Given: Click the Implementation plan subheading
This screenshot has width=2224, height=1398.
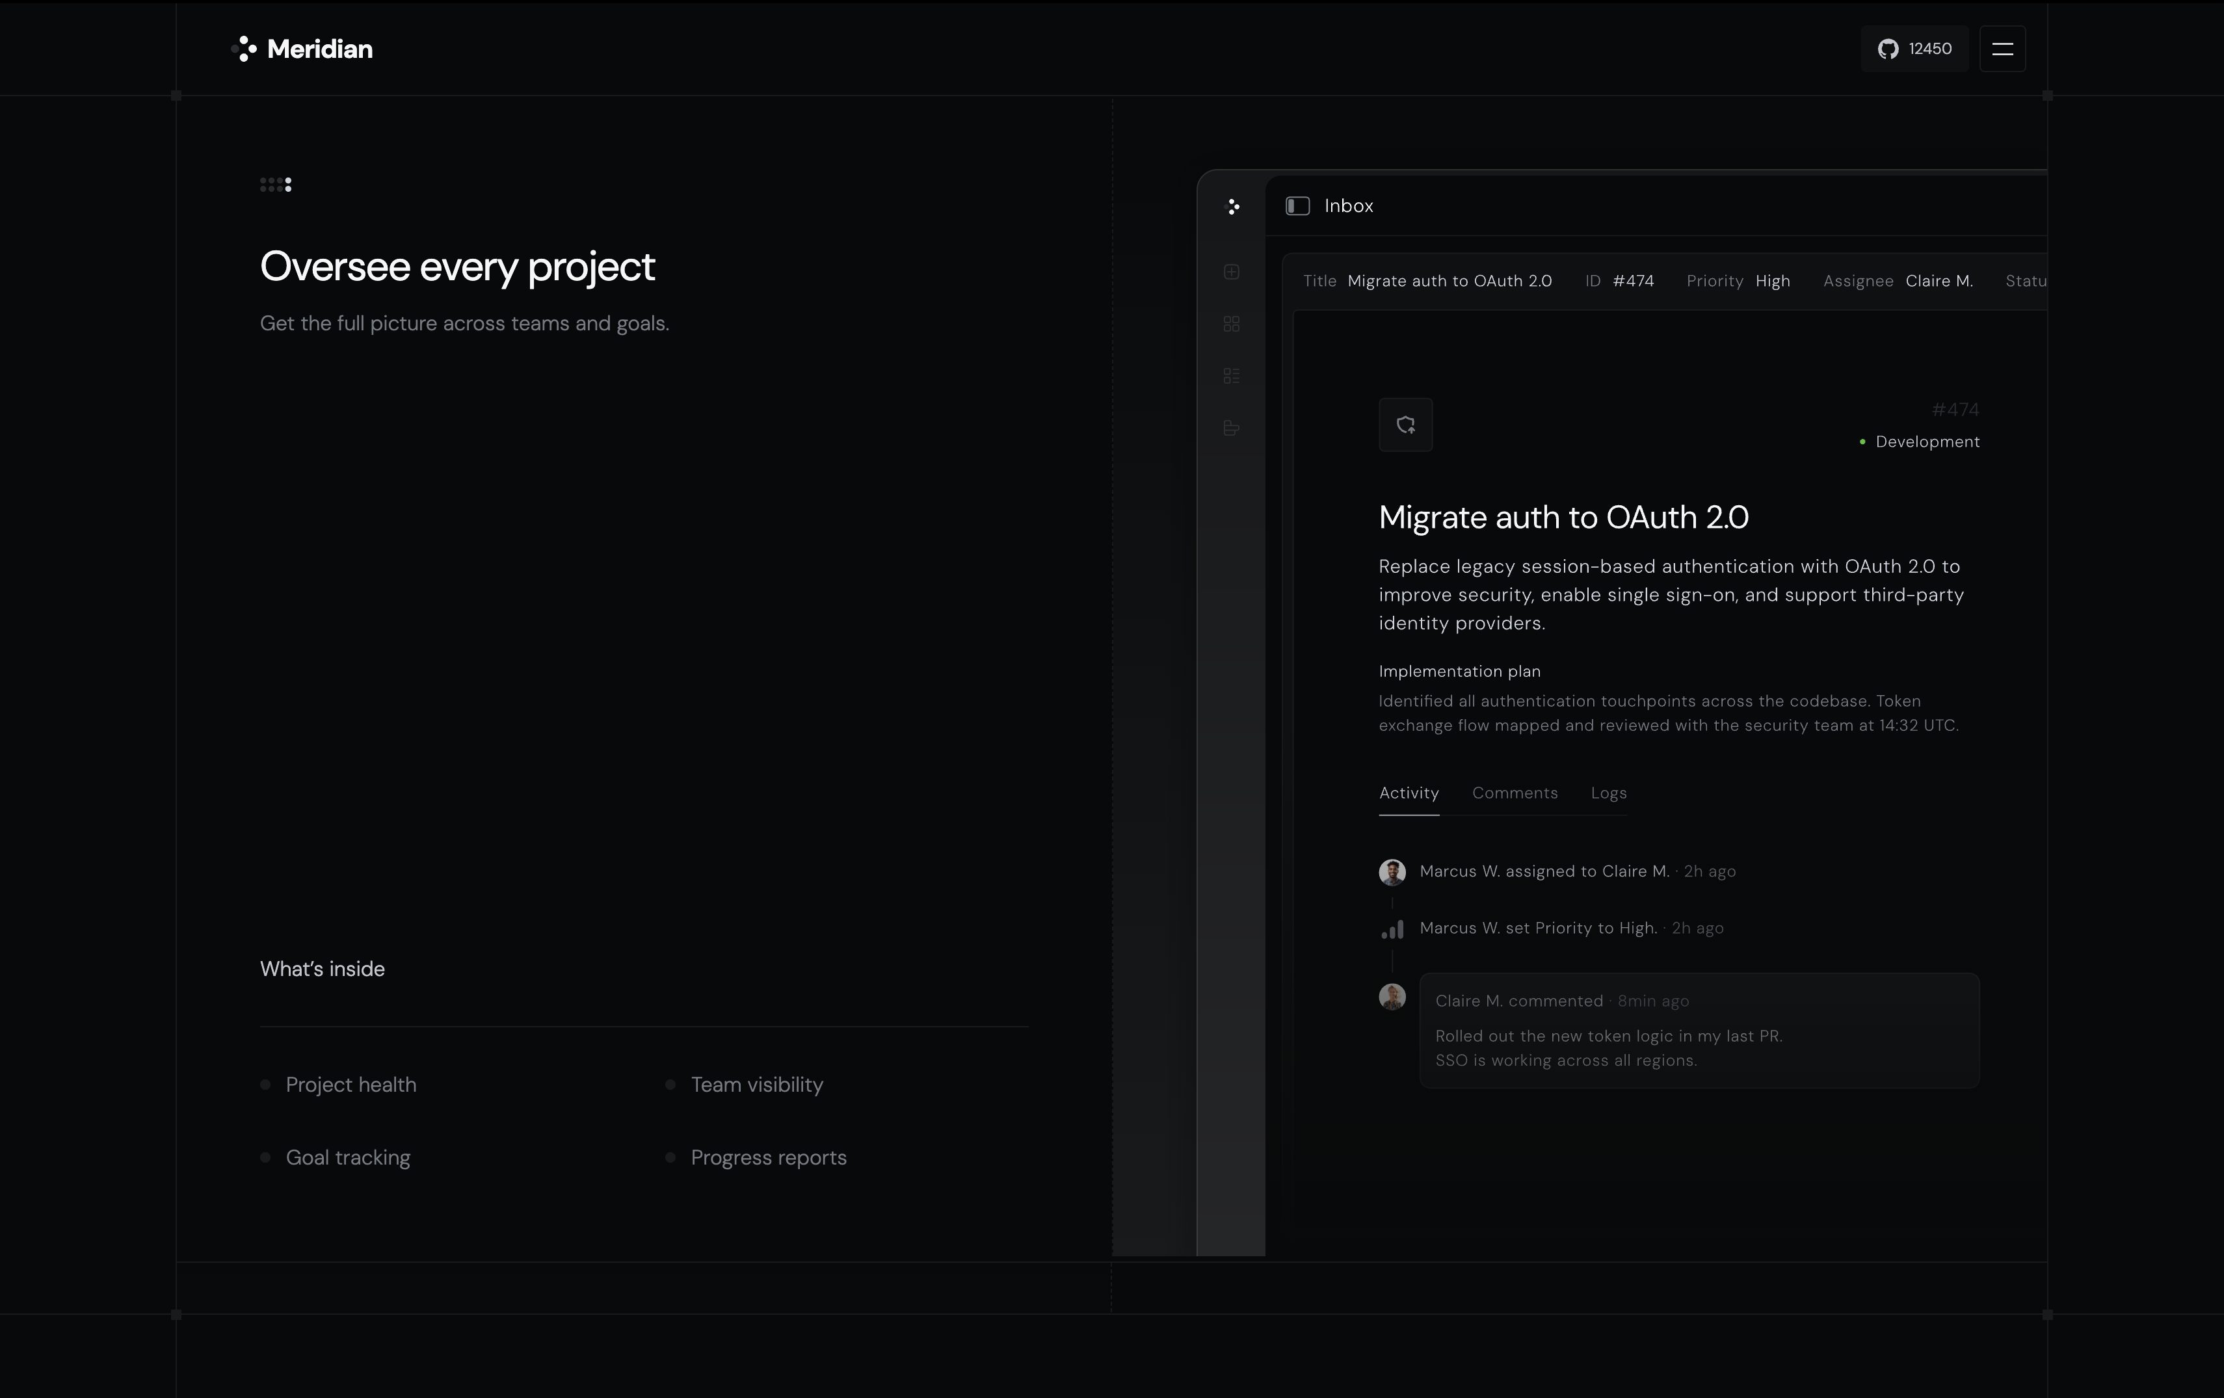Looking at the screenshot, I should tap(1459, 671).
